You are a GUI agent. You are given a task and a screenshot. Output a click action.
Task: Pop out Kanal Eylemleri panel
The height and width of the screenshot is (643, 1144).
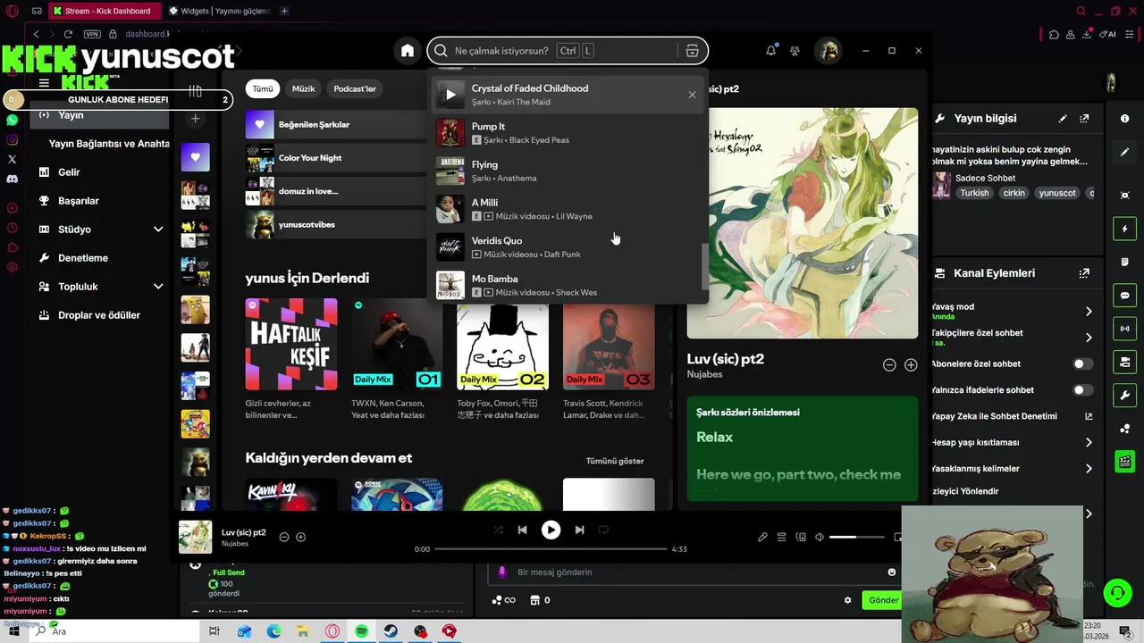point(1084,273)
